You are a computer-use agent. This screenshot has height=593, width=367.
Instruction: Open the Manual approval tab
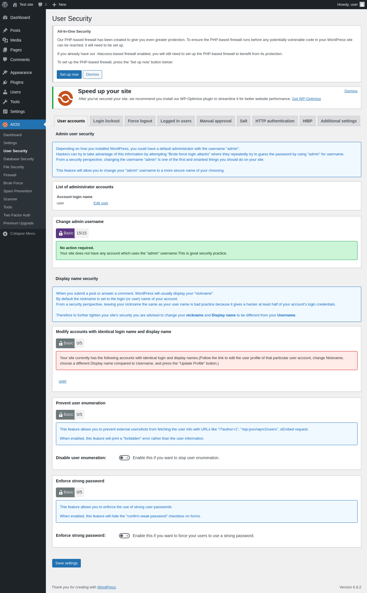pyautogui.click(x=216, y=121)
